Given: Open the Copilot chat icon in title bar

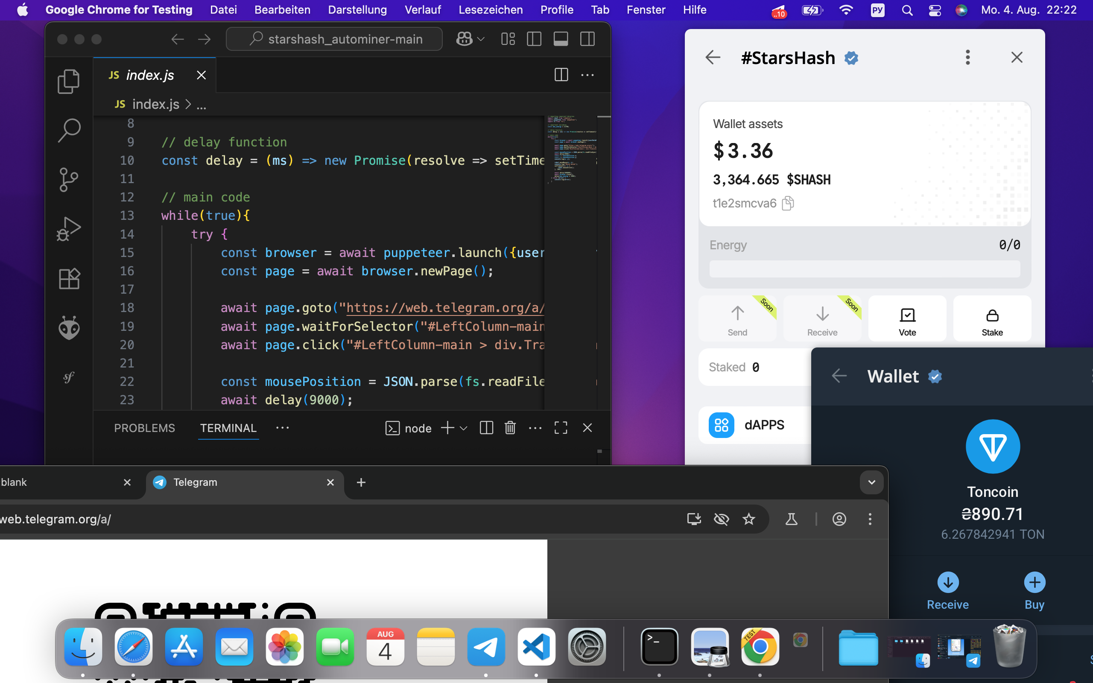Looking at the screenshot, I should (x=464, y=39).
